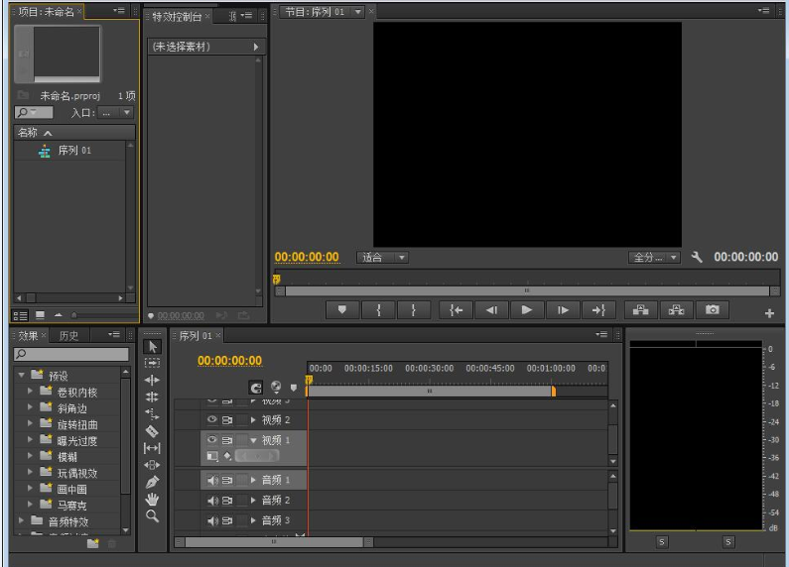Step forward one frame
The height and width of the screenshot is (567, 789).
[563, 310]
